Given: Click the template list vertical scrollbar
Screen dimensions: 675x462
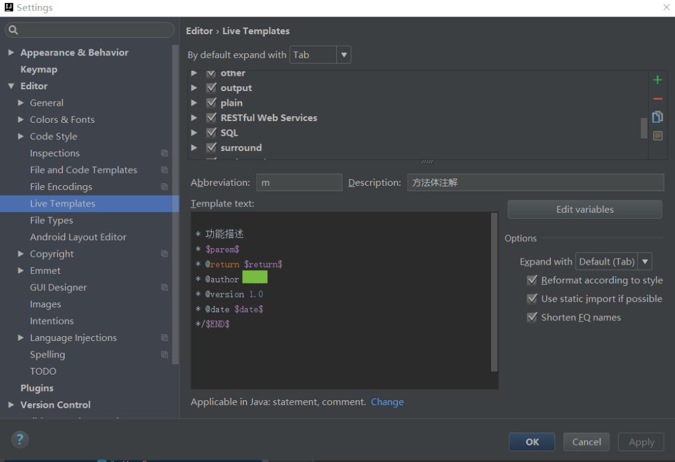Looking at the screenshot, I should (643, 128).
